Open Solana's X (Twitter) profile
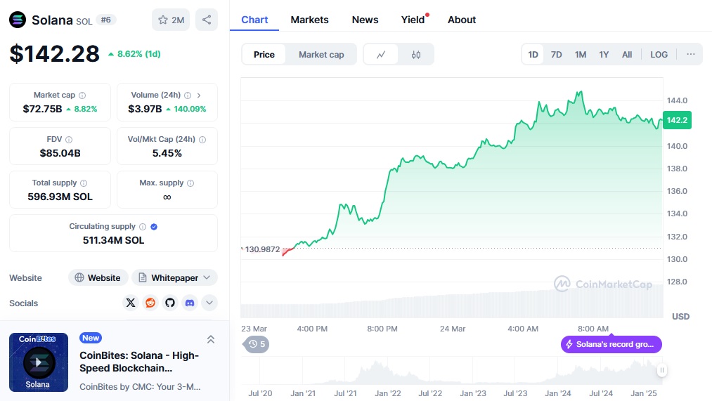The image size is (712, 401). pos(131,303)
